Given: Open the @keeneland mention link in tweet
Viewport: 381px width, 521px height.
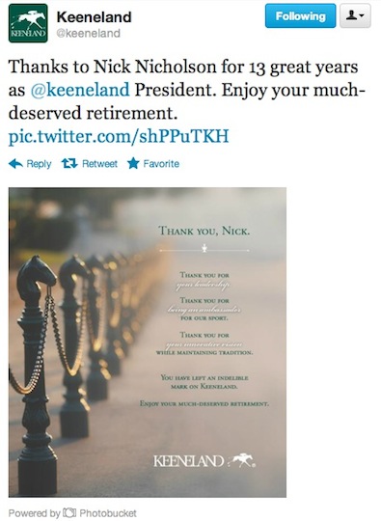Looking at the screenshot, I should pos(80,90).
